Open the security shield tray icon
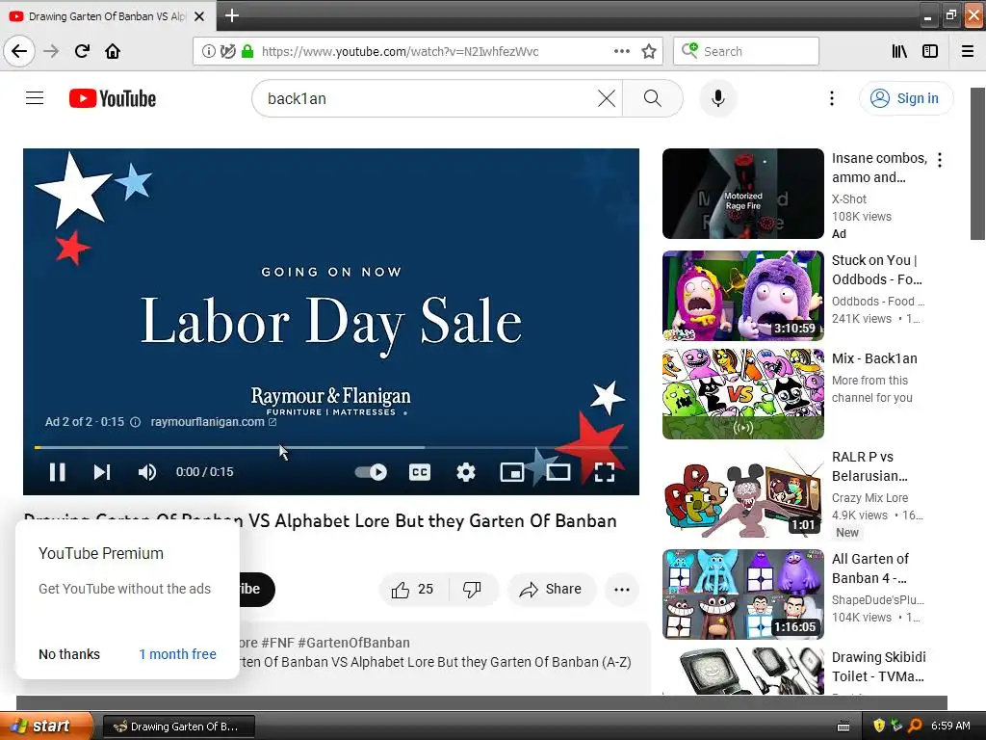986x740 pixels. click(879, 726)
